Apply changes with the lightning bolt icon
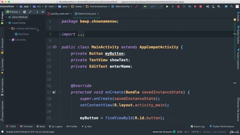The width and height of the screenshot is (240, 135). (172, 7)
